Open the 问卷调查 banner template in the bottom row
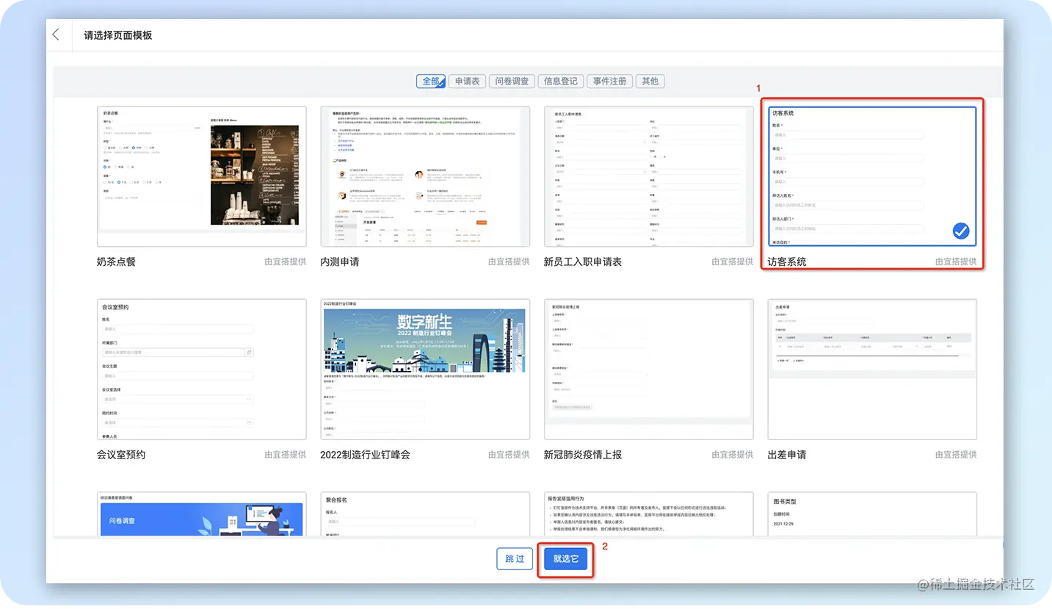 tap(202, 514)
